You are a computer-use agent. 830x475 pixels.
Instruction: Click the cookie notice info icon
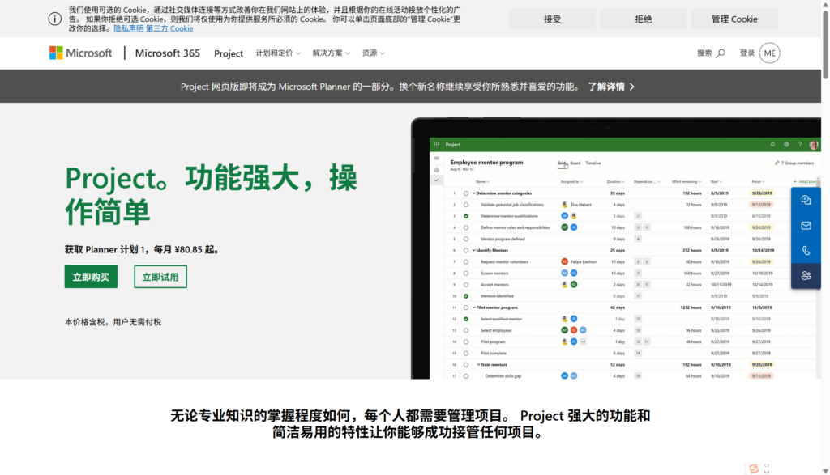(54, 19)
